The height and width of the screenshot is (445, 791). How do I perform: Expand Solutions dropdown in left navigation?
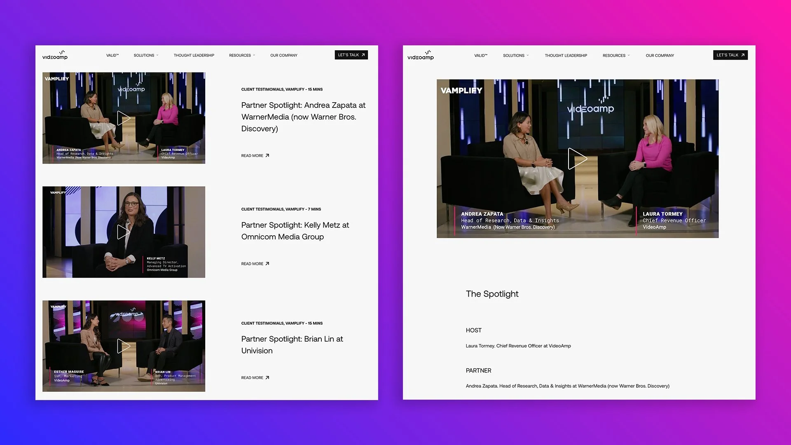[x=146, y=55]
